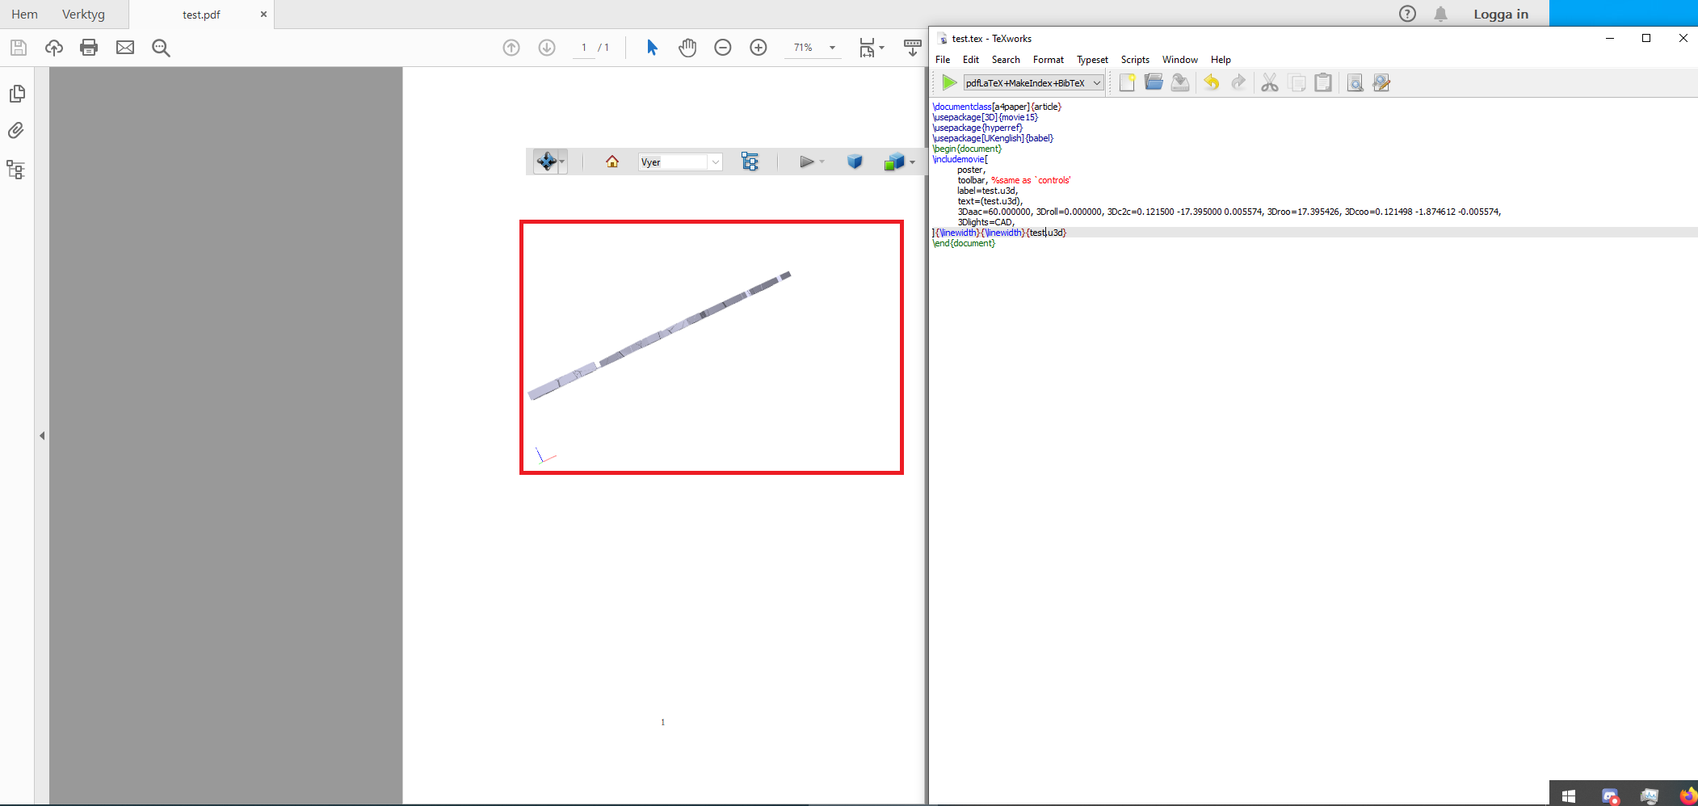Toggle model tree in 3D toolbar
The width and height of the screenshot is (1698, 806).
pos(750,162)
